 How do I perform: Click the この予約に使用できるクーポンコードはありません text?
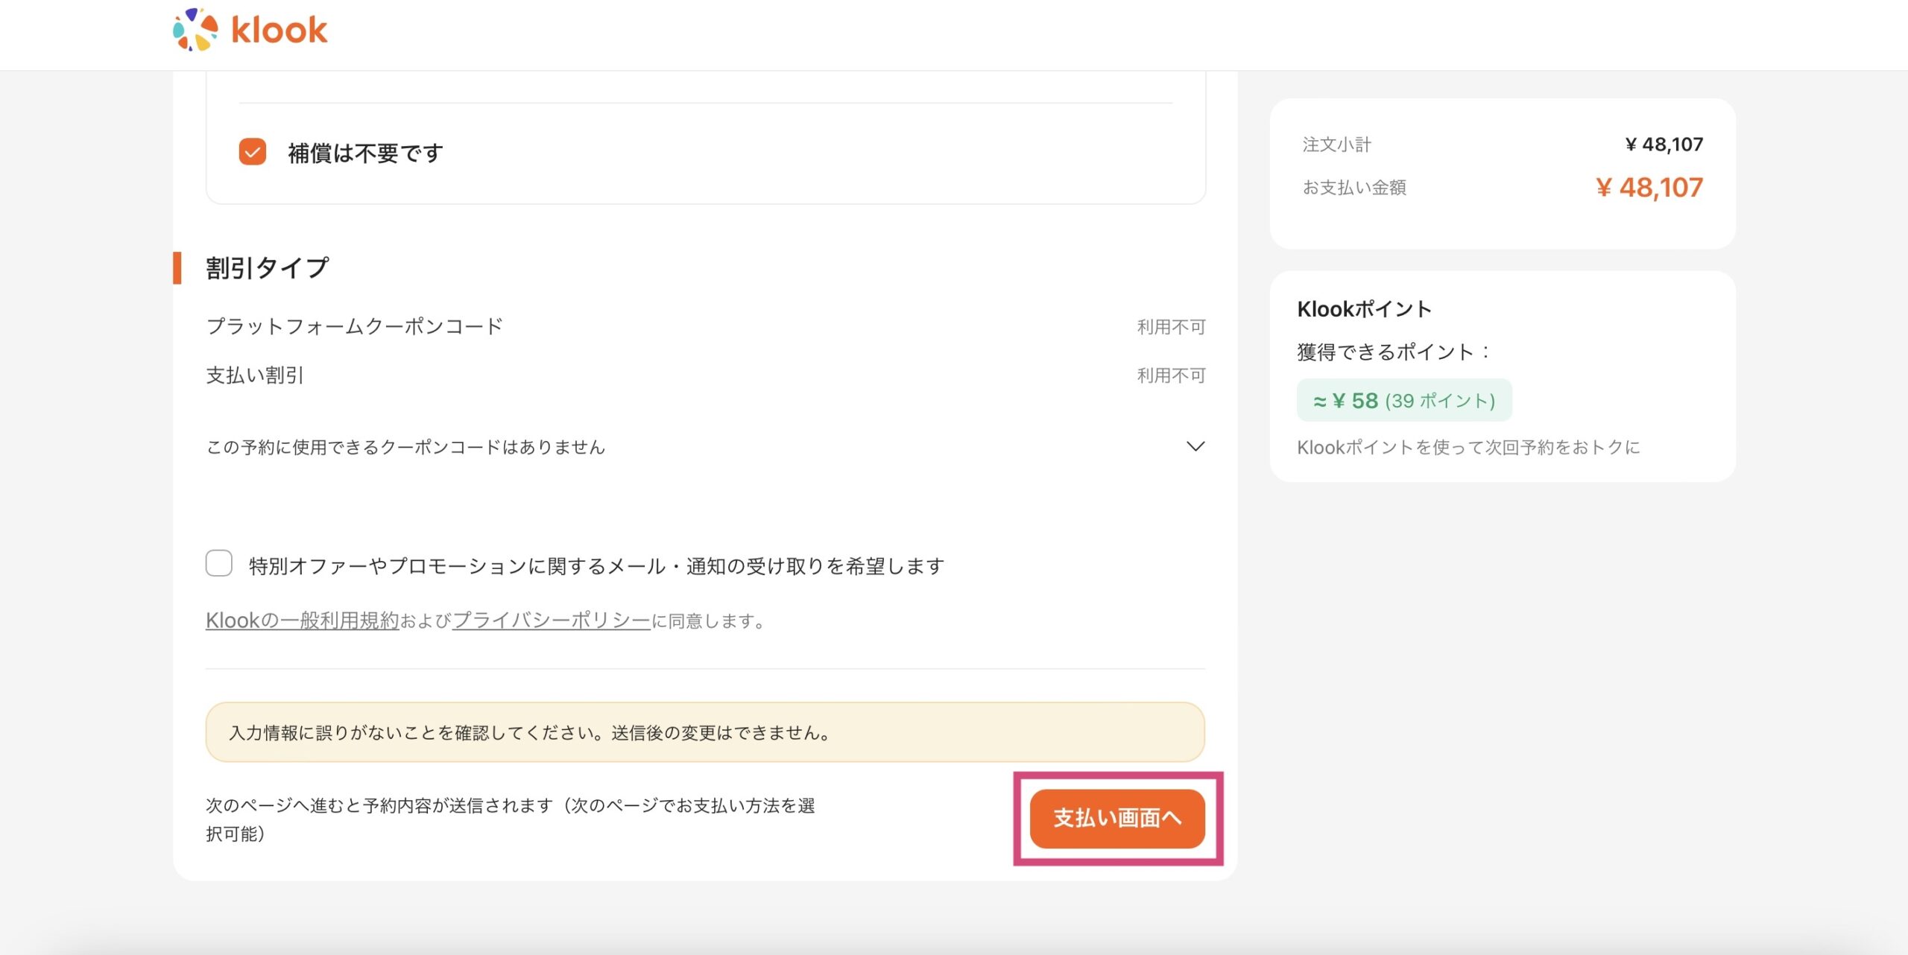(405, 447)
